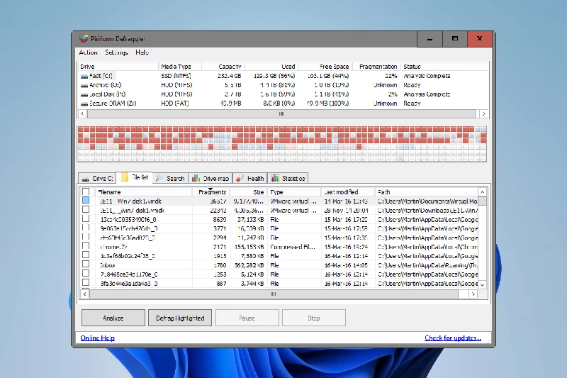Image resolution: width=567 pixels, height=378 pixels.
Task: Switch to the Statistics tab
Action: click(x=288, y=178)
